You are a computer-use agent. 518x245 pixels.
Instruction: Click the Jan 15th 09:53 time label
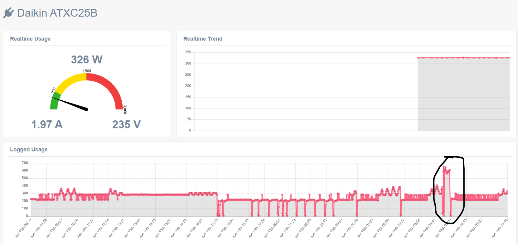[54, 228]
